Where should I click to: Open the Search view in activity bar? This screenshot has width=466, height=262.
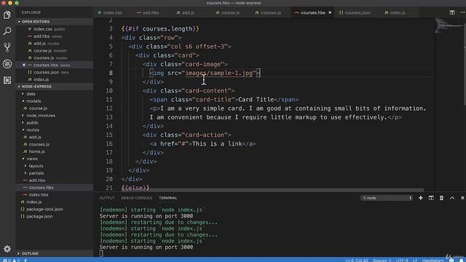7,31
